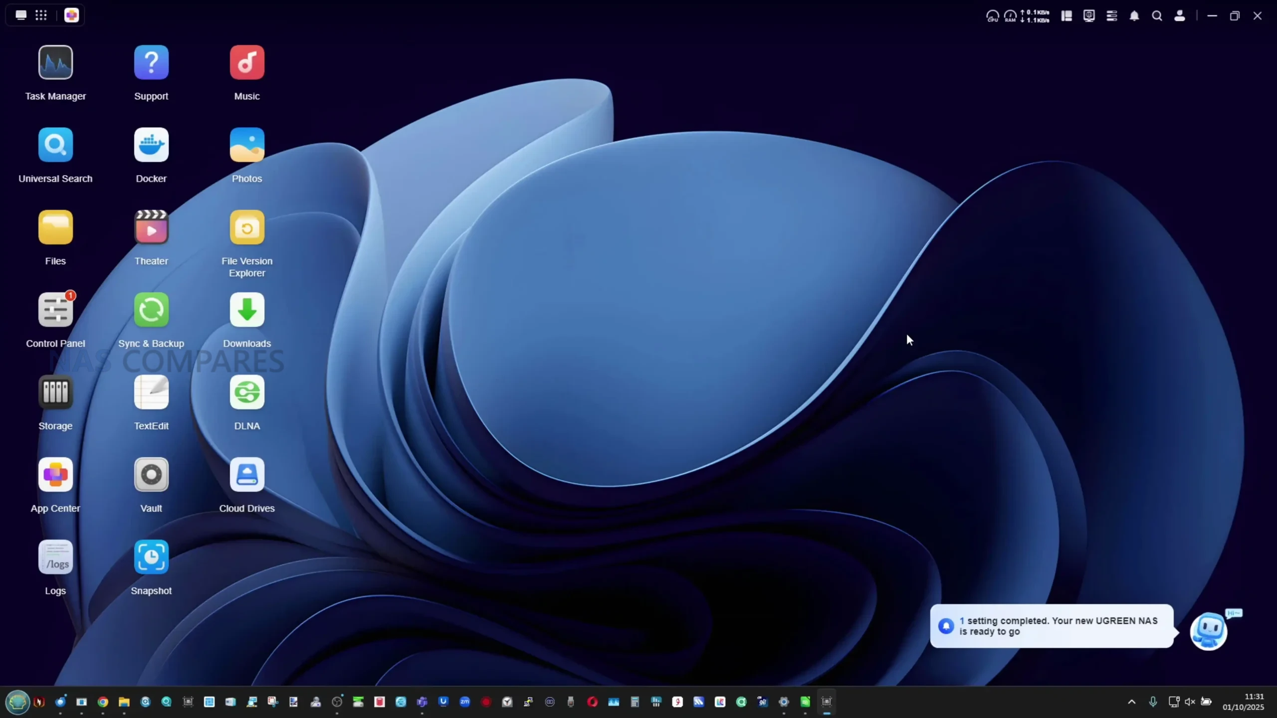Launch the Docker app icon
The width and height of the screenshot is (1277, 718).
click(151, 145)
